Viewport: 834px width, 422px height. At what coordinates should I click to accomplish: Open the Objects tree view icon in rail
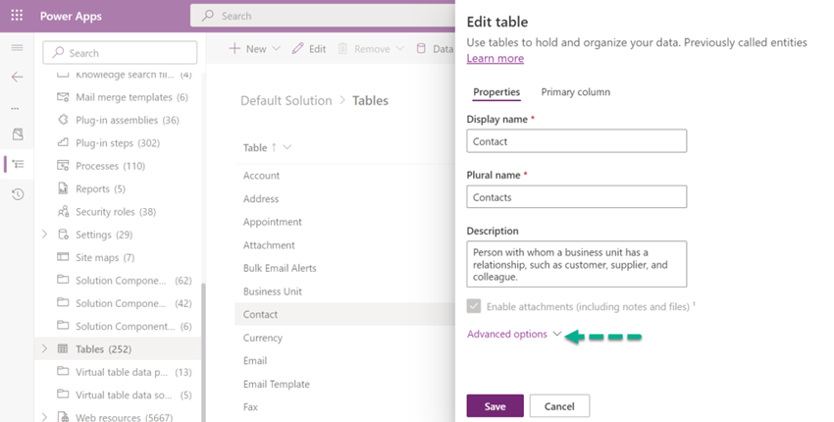click(x=18, y=164)
